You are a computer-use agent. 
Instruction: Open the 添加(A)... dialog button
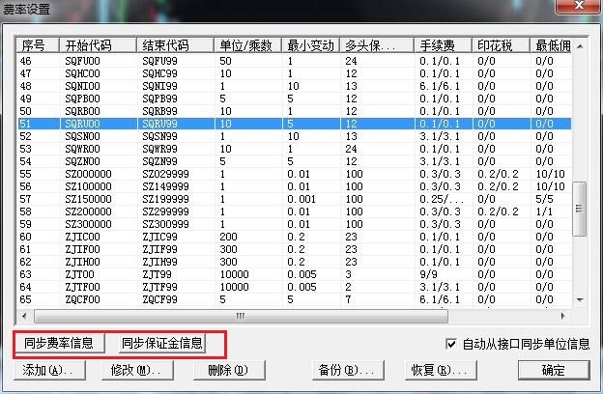(x=49, y=370)
